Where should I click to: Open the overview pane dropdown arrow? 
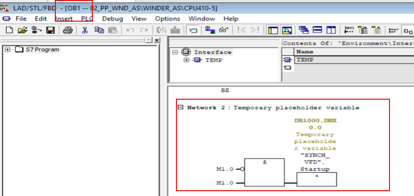click(x=149, y=40)
